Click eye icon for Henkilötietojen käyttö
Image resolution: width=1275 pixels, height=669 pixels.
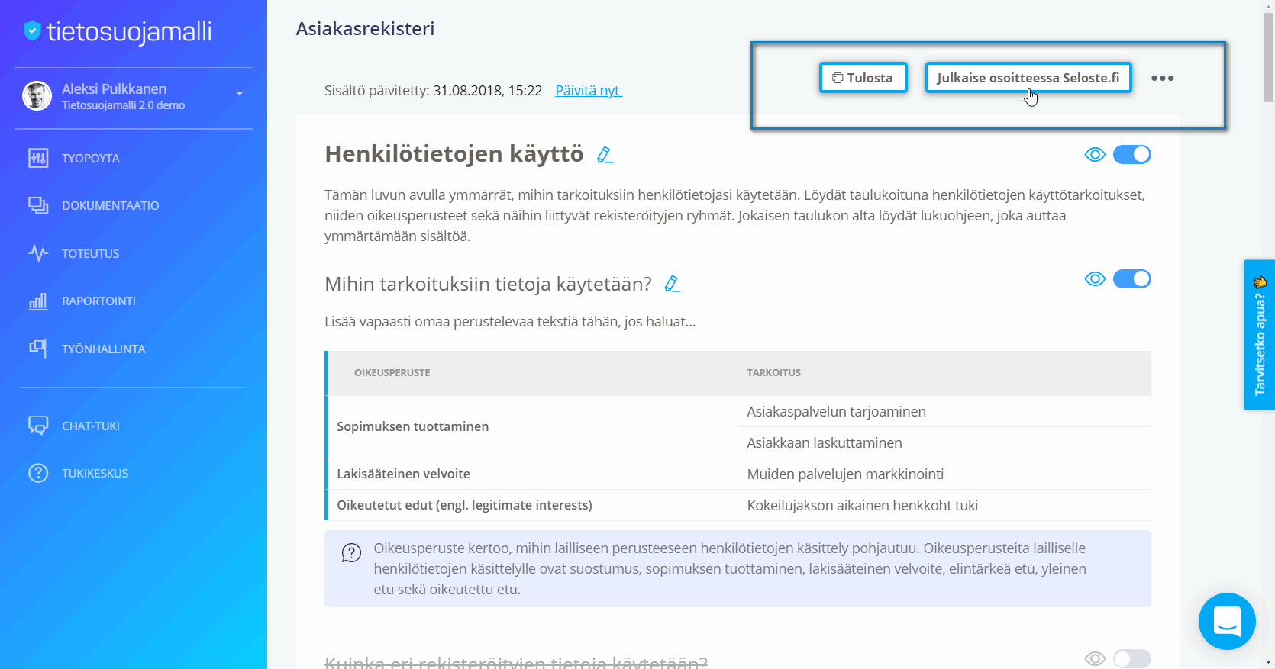click(1095, 155)
